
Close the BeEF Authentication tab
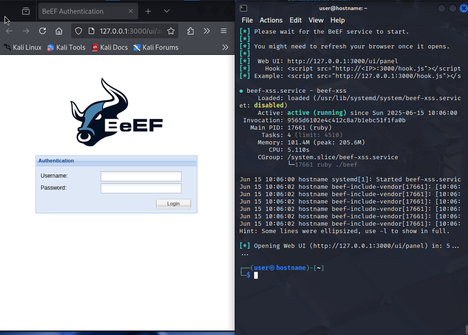(x=130, y=11)
